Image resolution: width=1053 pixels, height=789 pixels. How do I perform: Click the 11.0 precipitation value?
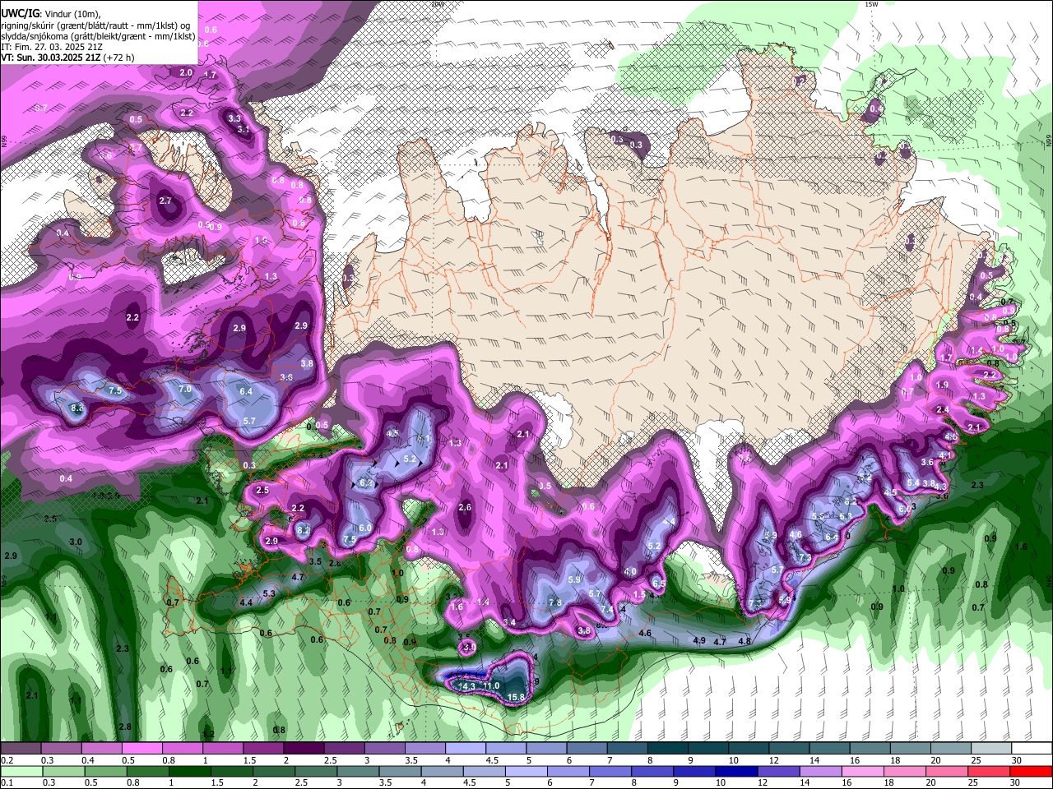pyautogui.click(x=491, y=685)
